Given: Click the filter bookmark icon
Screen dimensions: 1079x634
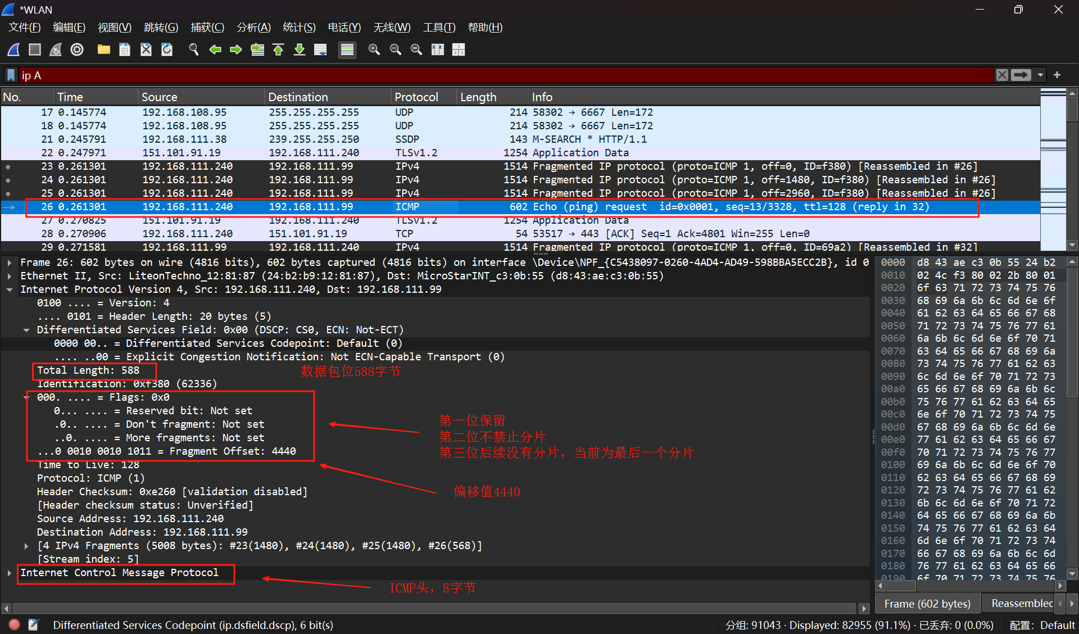Looking at the screenshot, I should (11, 75).
